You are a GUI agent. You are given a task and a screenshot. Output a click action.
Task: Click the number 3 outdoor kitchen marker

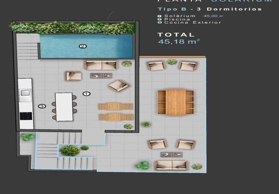pos(42,106)
